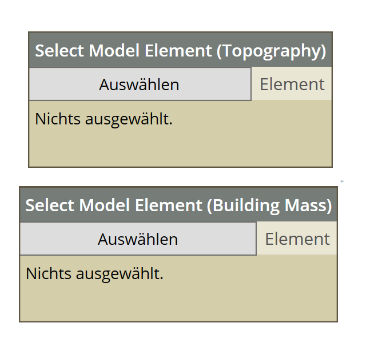366x339 pixels.
Task: Click Auswählen in the Building Mass node
Action: (138, 239)
